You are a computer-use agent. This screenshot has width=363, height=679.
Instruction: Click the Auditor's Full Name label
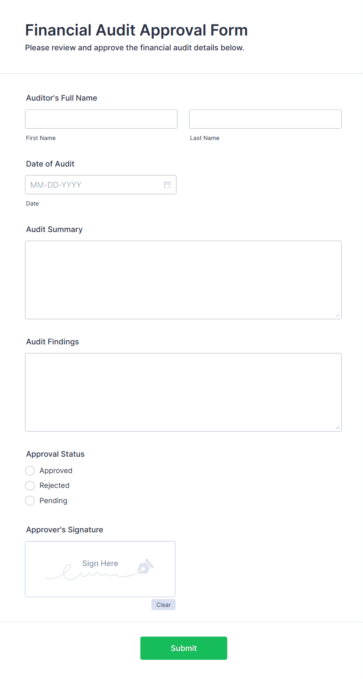(62, 98)
